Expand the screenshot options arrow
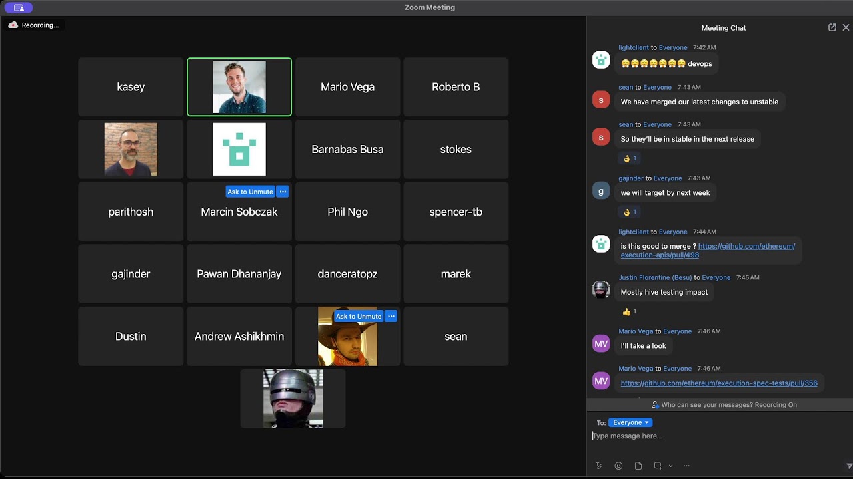The height and width of the screenshot is (479, 853). (670, 466)
